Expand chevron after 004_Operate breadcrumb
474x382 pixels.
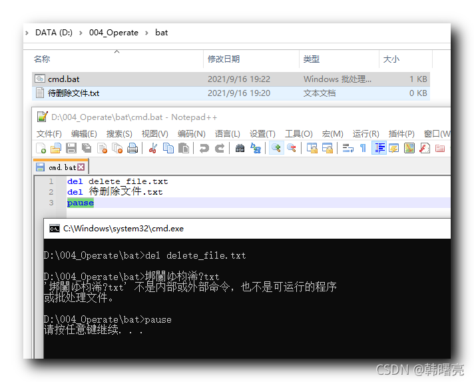click(146, 33)
